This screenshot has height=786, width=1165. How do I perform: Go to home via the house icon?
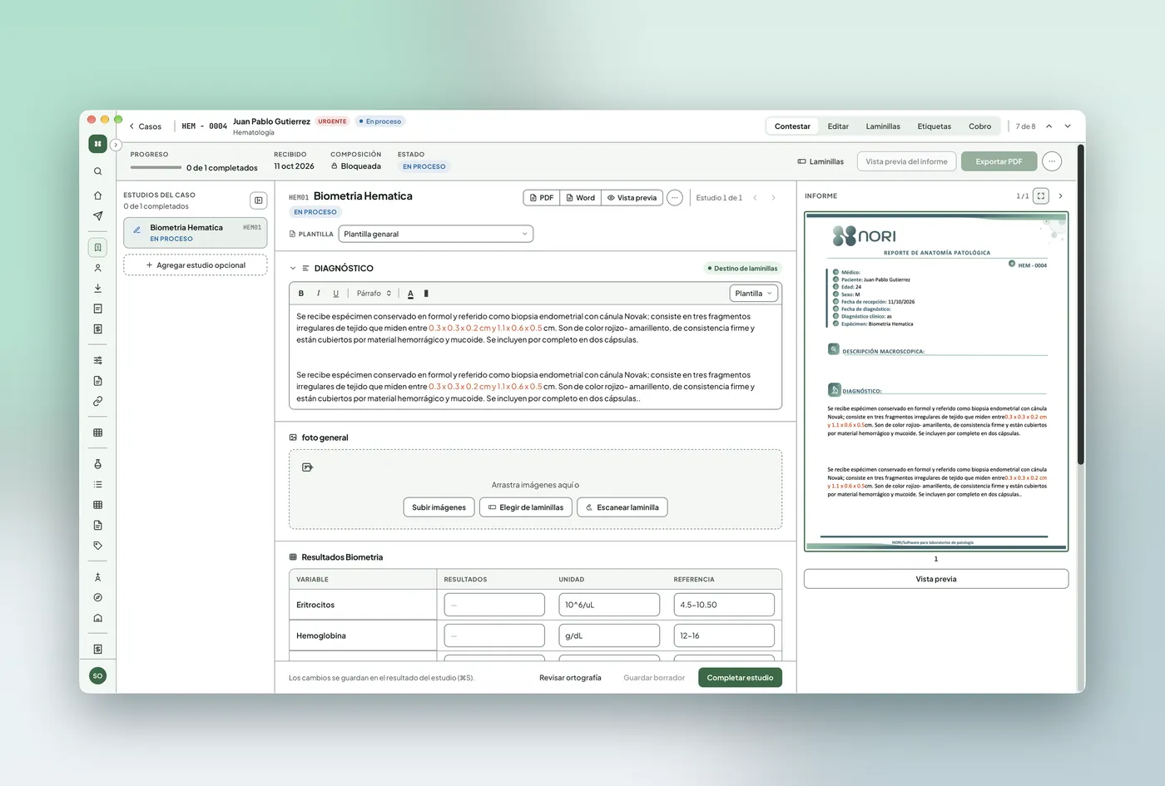(97, 195)
